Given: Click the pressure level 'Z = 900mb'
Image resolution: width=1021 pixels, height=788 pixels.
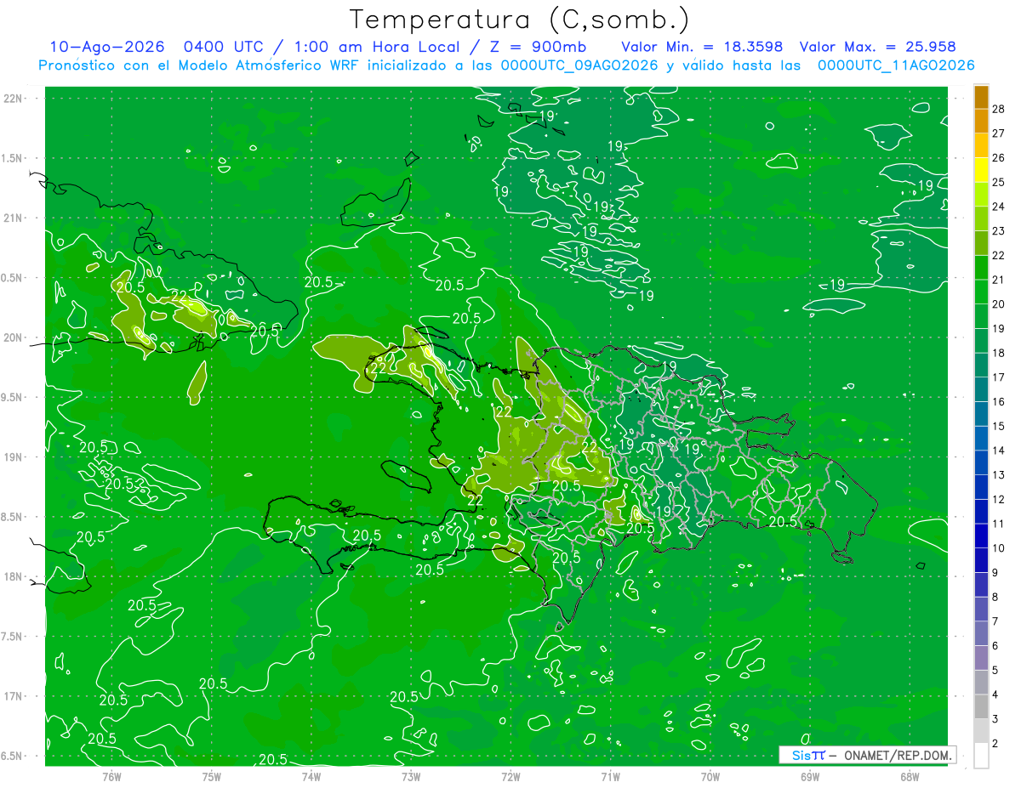Looking at the screenshot, I should point(537,47).
